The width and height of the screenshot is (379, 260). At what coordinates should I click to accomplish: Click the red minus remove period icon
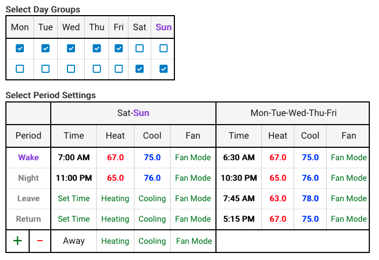point(40,241)
